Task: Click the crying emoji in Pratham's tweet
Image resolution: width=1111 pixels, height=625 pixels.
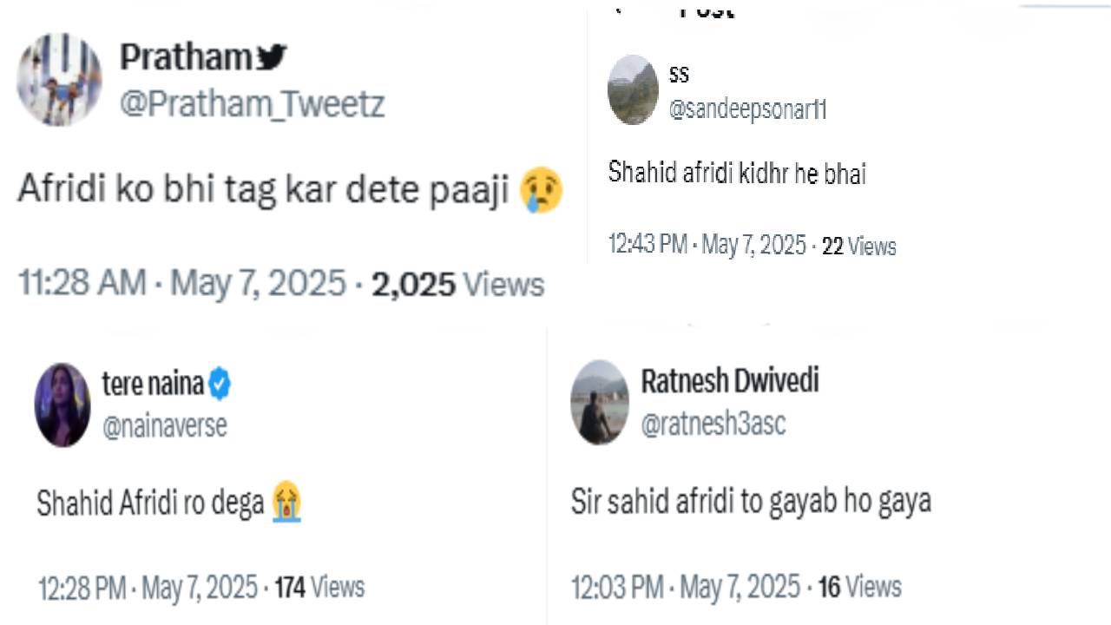Action: (x=542, y=191)
